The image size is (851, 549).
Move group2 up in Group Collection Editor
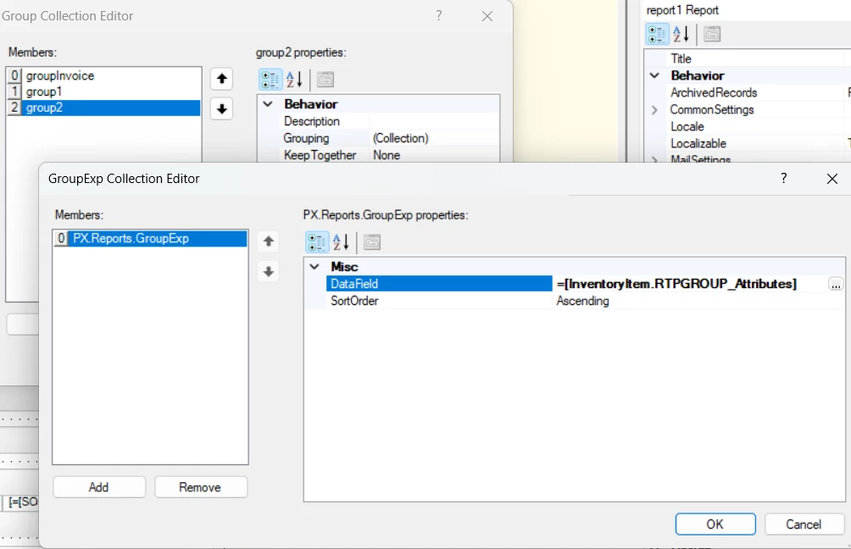coord(221,79)
